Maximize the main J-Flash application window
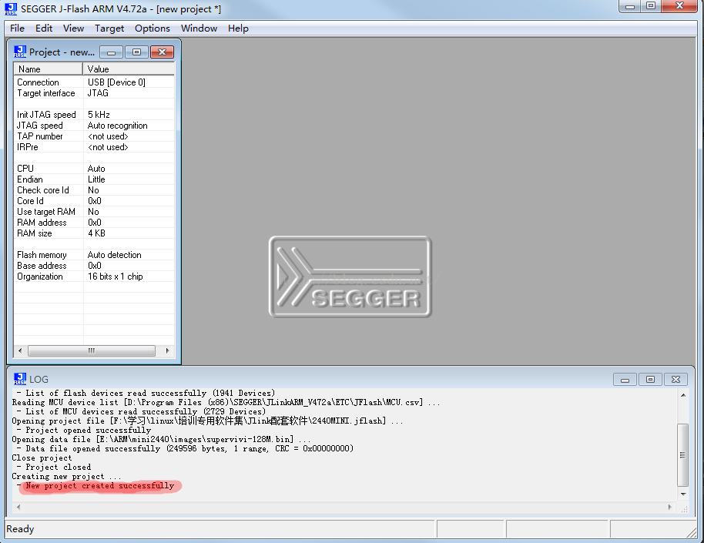The height and width of the screenshot is (543, 704). (651, 6)
